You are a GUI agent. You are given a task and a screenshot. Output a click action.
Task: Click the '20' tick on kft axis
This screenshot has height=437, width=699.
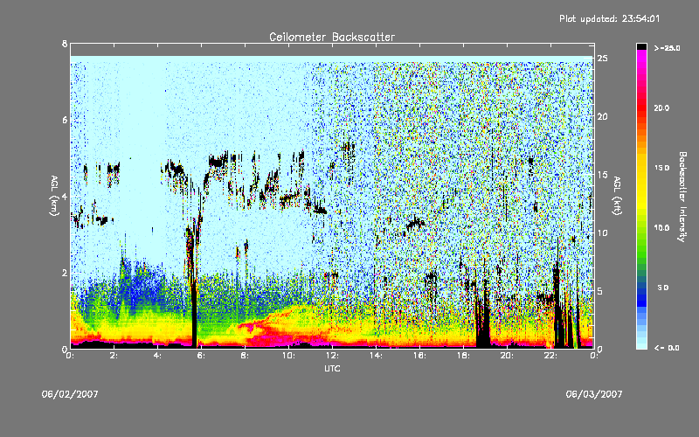[602, 116]
